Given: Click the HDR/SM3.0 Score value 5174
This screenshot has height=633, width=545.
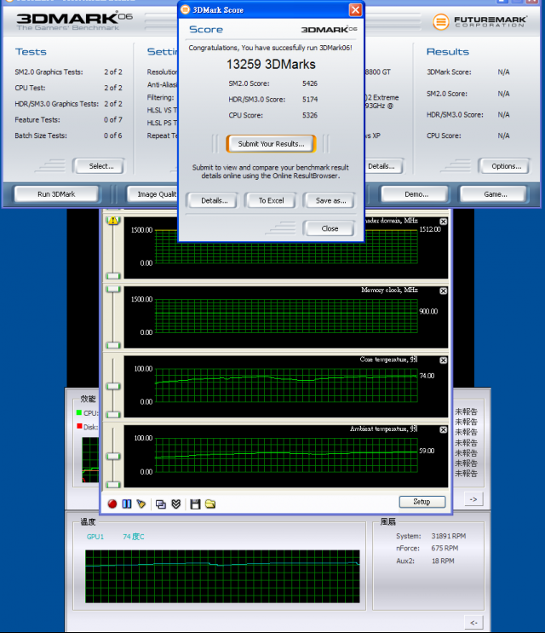Looking at the screenshot, I should click(310, 100).
